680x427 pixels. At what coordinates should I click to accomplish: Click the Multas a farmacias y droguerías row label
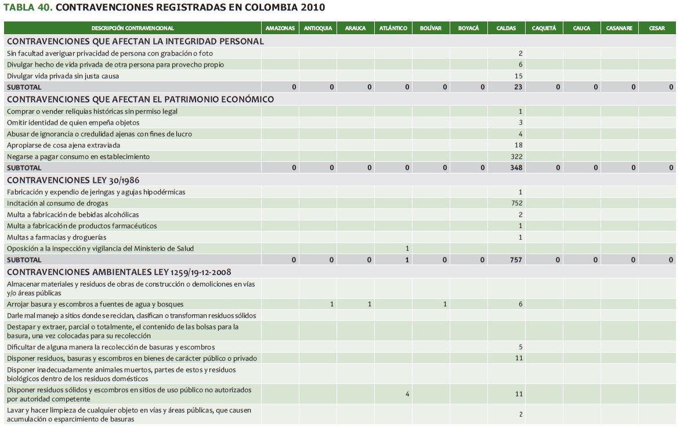(56, 237)
